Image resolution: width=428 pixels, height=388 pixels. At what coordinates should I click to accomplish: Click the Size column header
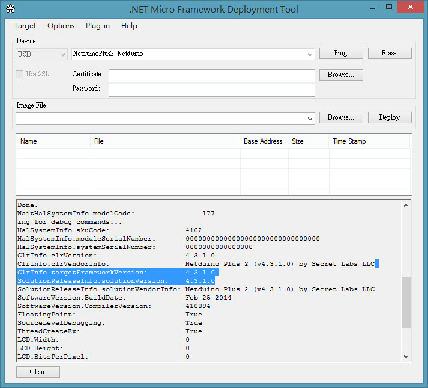point(309,141)
